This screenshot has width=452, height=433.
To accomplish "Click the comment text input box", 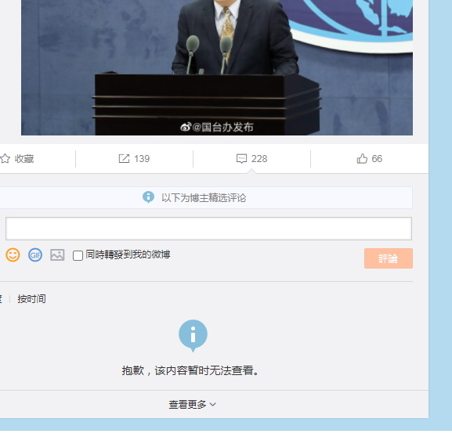I will [x=208, y=229].
